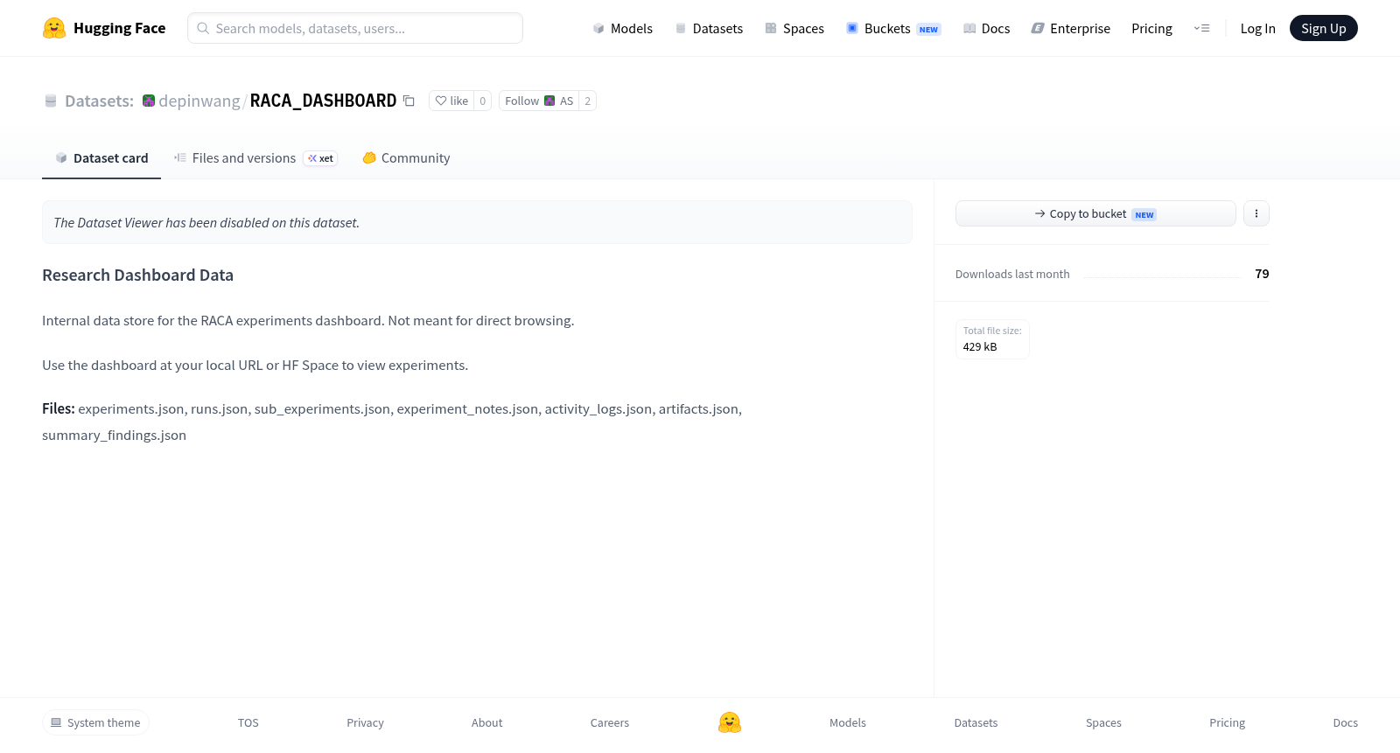Open the System theme selector

(95, 722)
